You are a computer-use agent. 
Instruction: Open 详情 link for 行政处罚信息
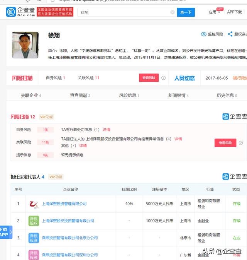[x=106, y=130]
